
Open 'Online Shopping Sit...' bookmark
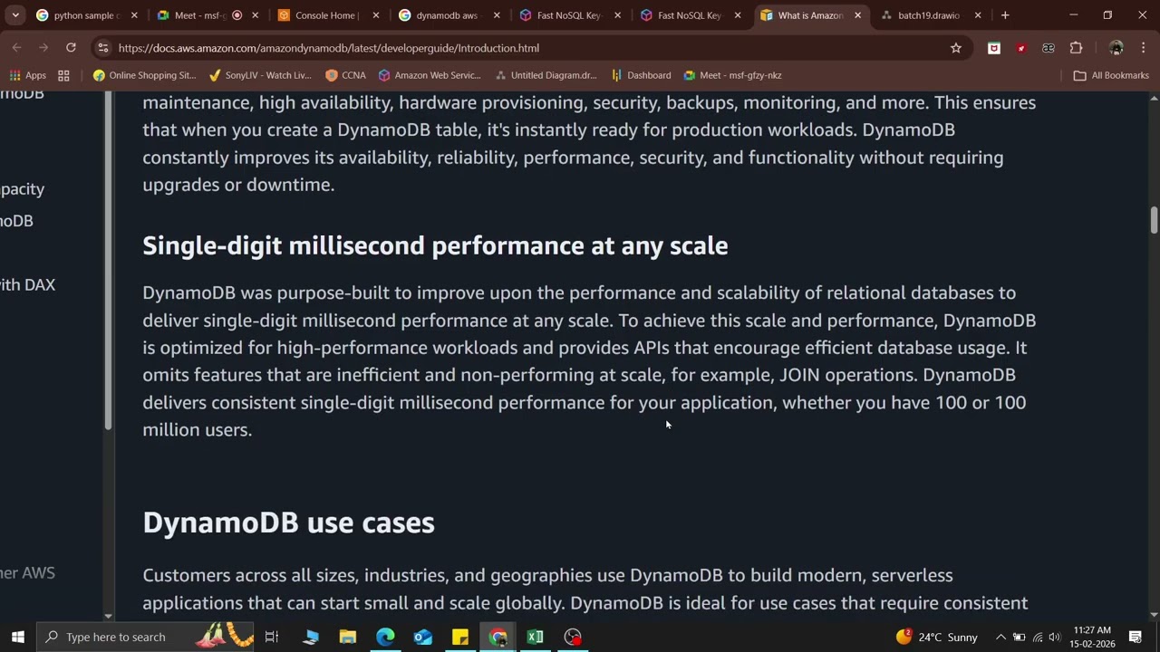pos(145,75)
